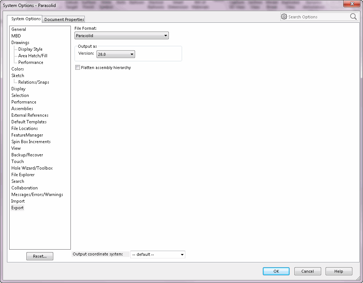Image resolution: width=363 pixels, height=283 pixels.
Task: Select top-level Performance above Assemblies
Action: coord(23,102)
